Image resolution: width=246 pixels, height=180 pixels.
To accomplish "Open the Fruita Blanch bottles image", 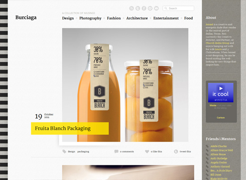I will pyautogui.click(x=125, y=85).
